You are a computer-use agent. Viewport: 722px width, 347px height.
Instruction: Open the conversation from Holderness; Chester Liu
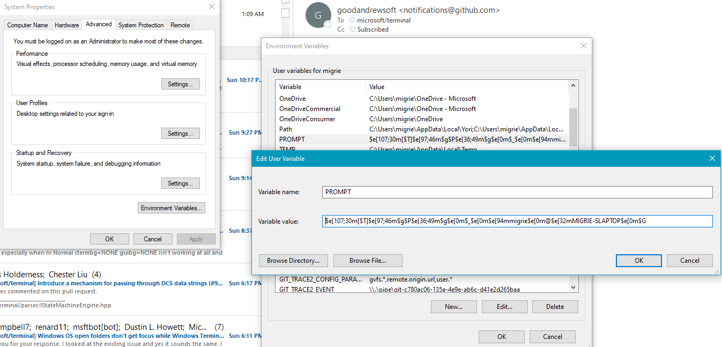click(x=51, y=275)
